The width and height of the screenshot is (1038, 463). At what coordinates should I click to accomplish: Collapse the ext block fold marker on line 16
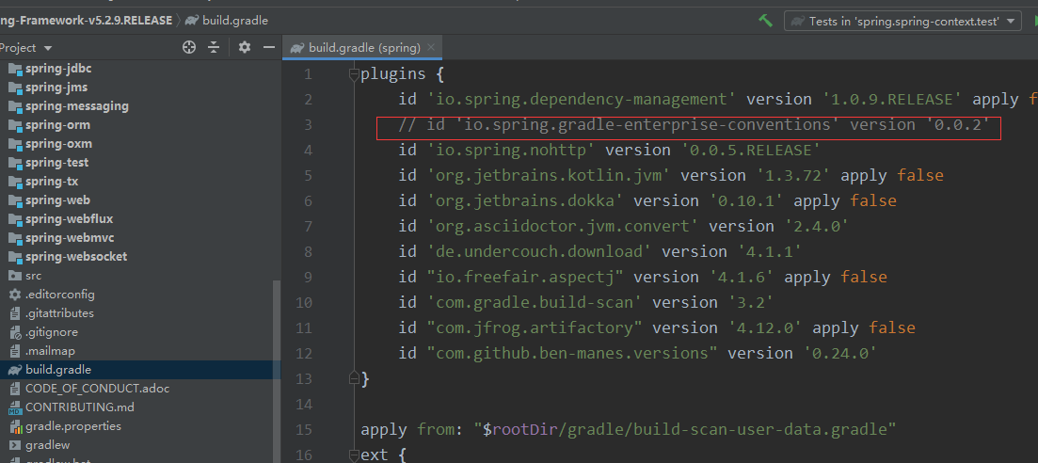pos(354,455)
